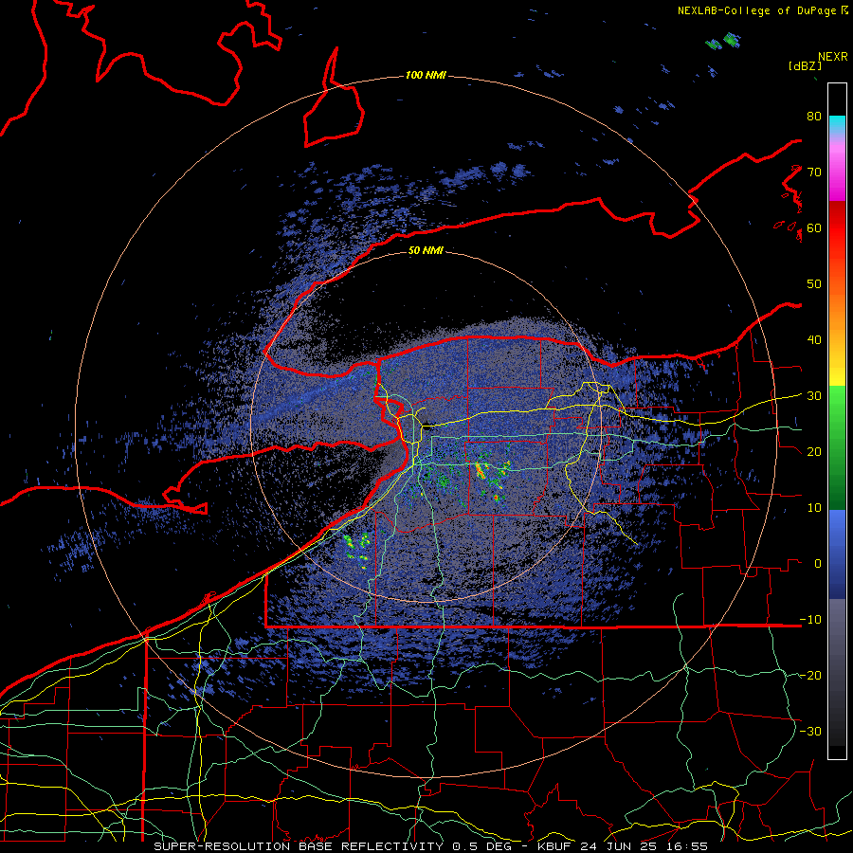Click the 80 value on the dBZ scale

[814, 117]
